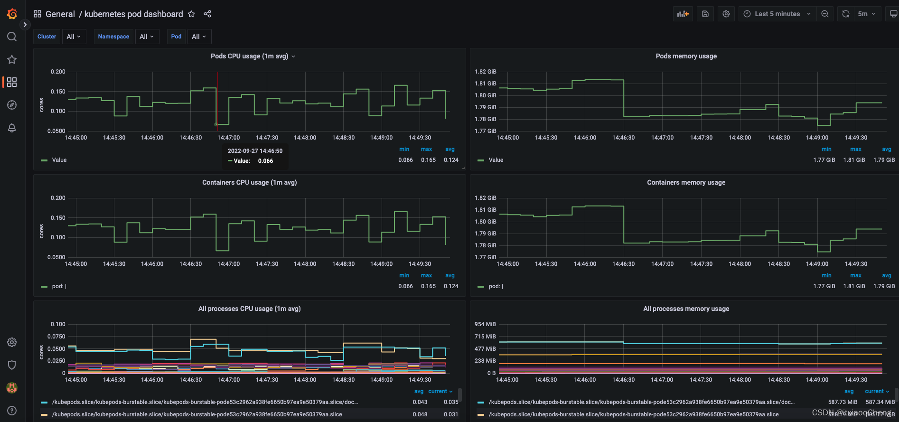
Task: Toggle pod series in Containers memory legend
Action: click(x=496, y=286)
